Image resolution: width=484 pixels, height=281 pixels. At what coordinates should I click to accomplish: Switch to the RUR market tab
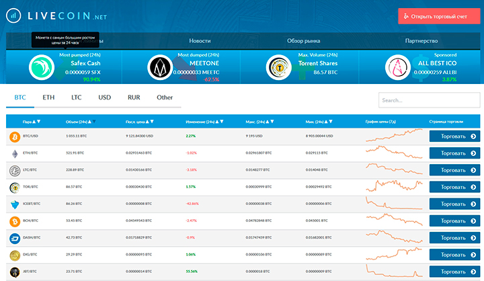[x=134, y=97]
